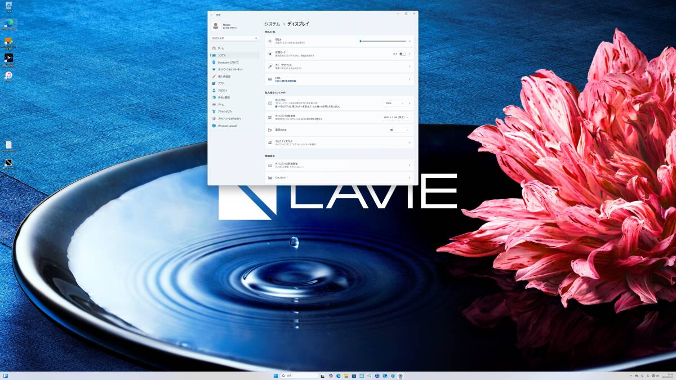Open File Explorer from the taskbar
The width and height of the screenshot is (676, 380).
[346, 375]
